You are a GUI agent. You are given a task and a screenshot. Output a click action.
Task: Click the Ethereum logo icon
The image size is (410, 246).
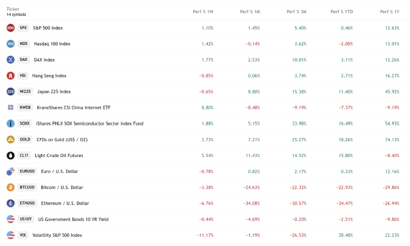click(x=10, y=203)
